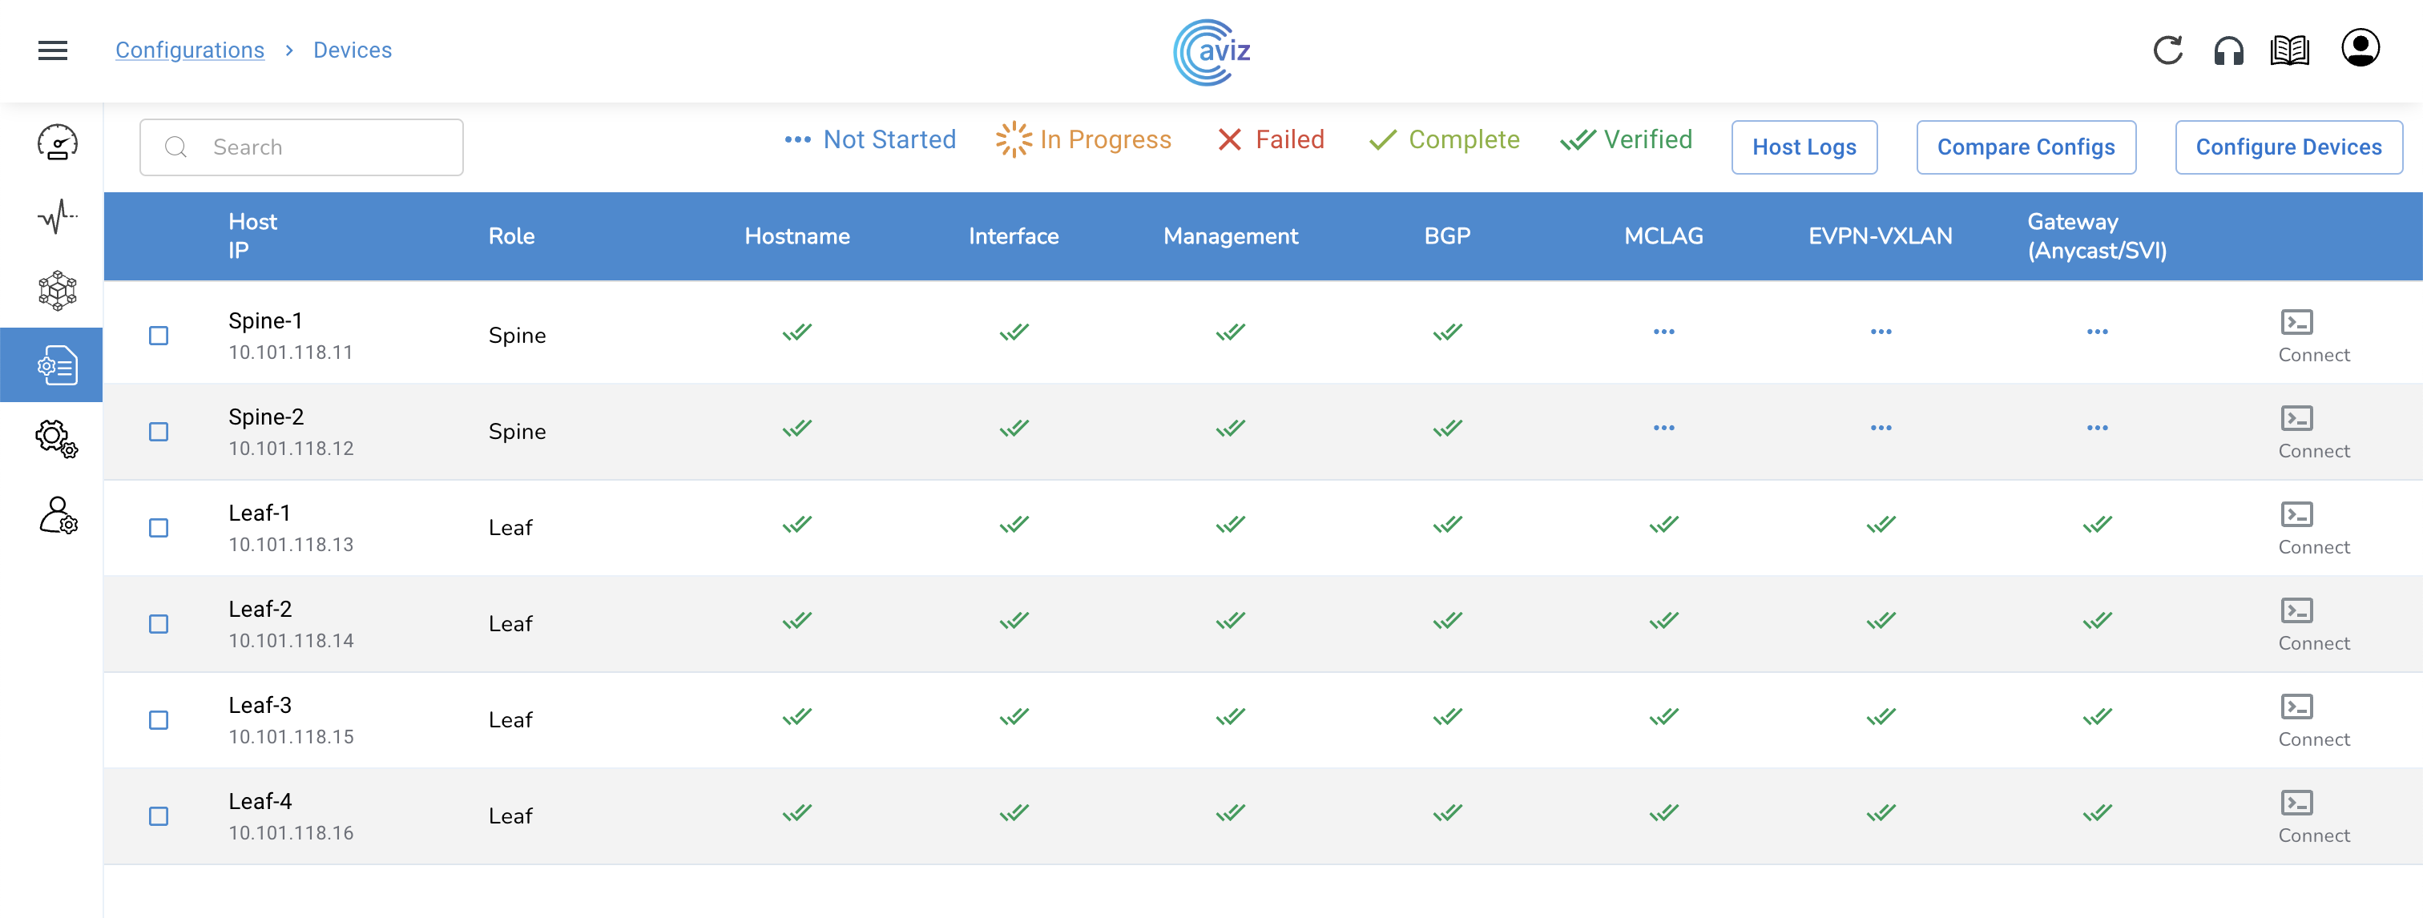Open the documentation book icon
The image size is (2423, 918).
(2289, 50)
